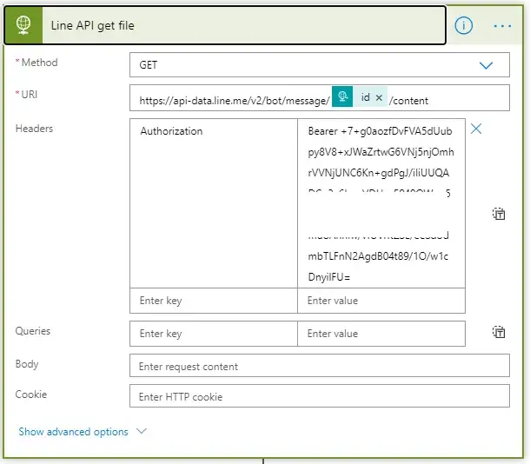Switch Headers to text mode
Viewport: 530px width, 464px height.
(499, 214)
